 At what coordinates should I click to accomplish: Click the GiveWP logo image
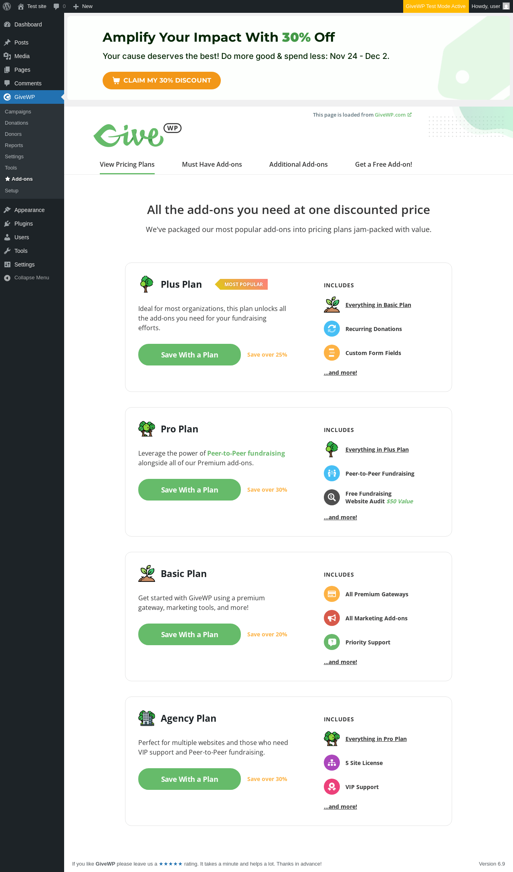coord(137,135)
